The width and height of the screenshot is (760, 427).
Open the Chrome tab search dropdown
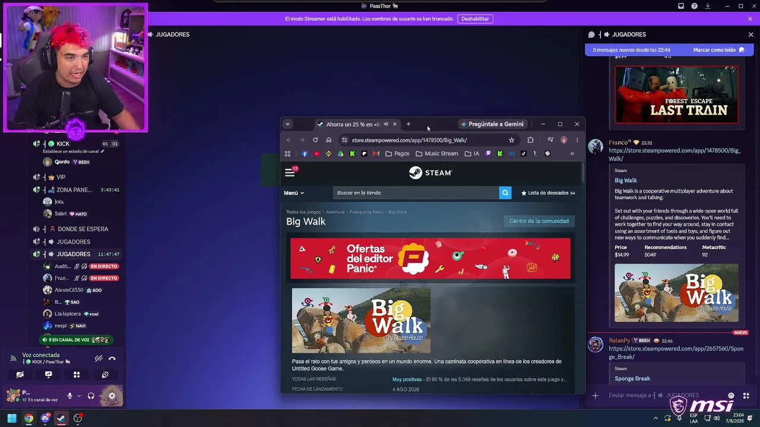(x=287, y=124)
